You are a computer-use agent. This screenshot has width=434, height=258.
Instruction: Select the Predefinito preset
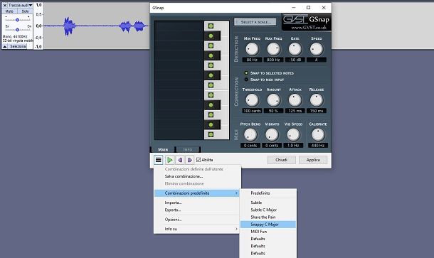[260, 193]
